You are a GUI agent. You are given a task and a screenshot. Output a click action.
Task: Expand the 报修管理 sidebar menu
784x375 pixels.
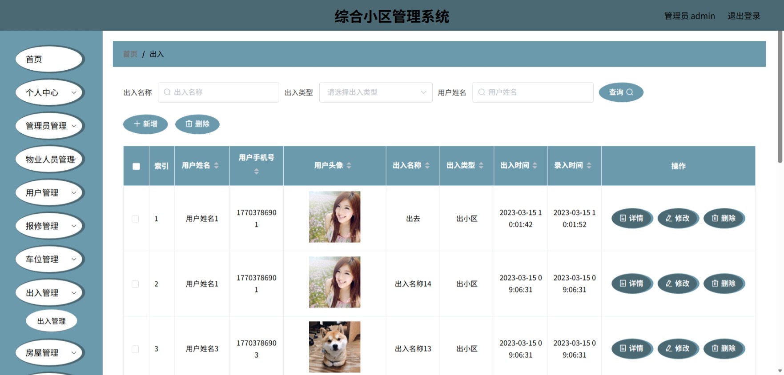pyautogui.click(x=50, y=226)
